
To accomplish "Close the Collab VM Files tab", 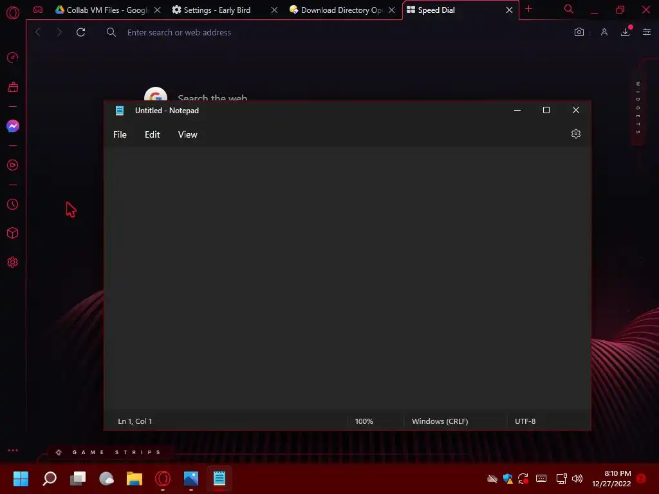I will [157, 10].
